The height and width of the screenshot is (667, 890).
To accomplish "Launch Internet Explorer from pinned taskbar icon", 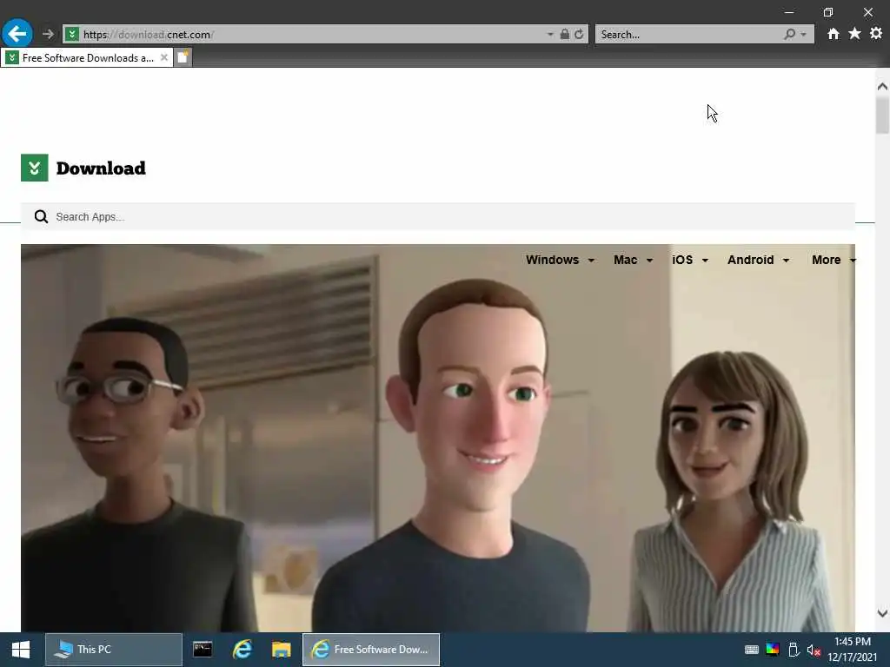I will [242, 650].
